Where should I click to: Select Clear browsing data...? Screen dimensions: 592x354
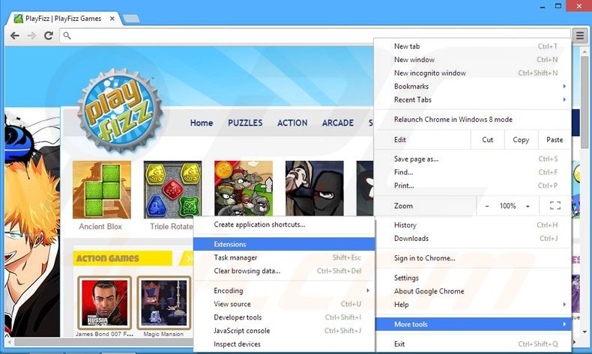[284, 271]
